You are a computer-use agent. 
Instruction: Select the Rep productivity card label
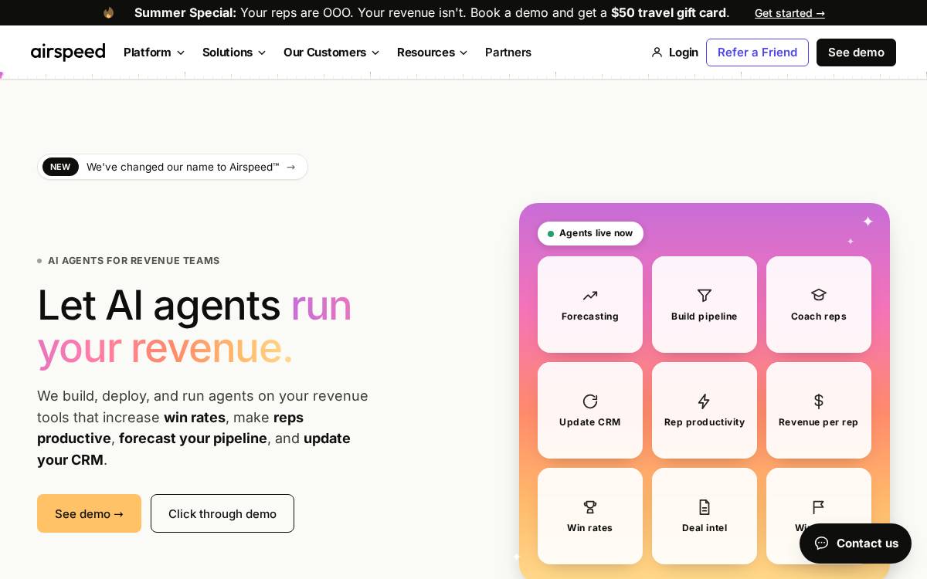(705, 422)
